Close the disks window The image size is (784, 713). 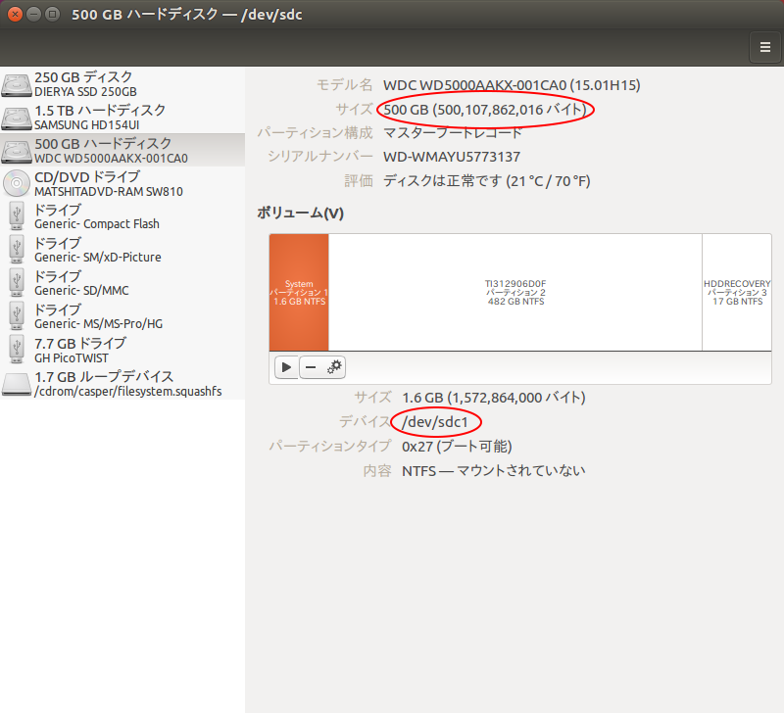[15, 14]
